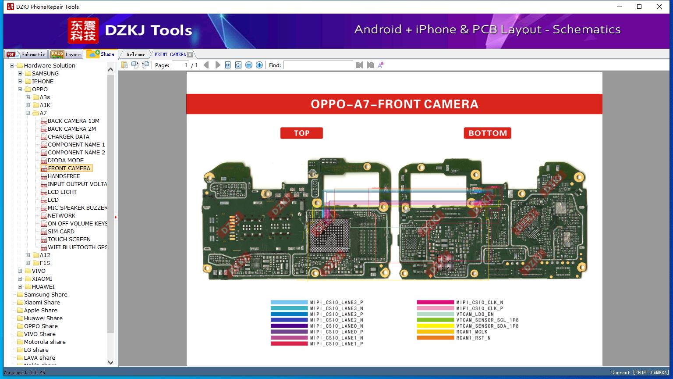Open HANDSFREE document

pos(64,176)
